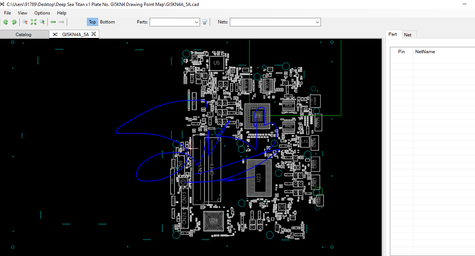Click the lightbulb highlight icon beside Parts
The width and height of the screenshot is (475, 256).
(204, 22)
